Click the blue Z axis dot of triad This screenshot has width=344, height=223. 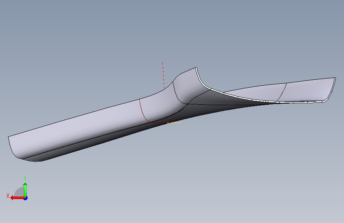tap(26, 198)
